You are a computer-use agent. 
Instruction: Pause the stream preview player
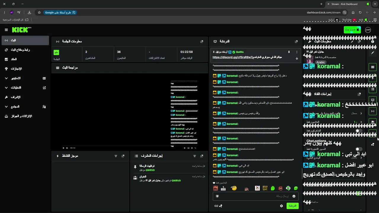[x=63, y=148]
